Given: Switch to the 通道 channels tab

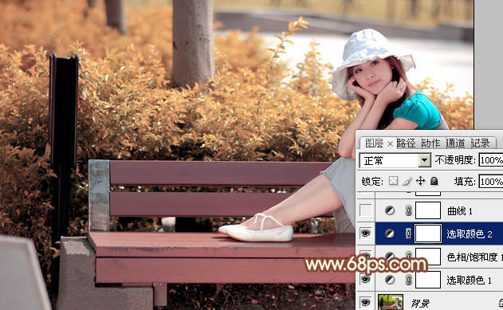Looking at the screenshot, I should (455, 143).
